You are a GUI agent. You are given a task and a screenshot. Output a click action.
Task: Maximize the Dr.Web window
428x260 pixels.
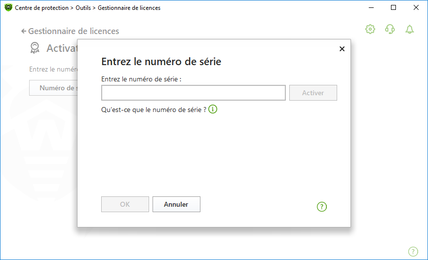click(x=393, y=7)
